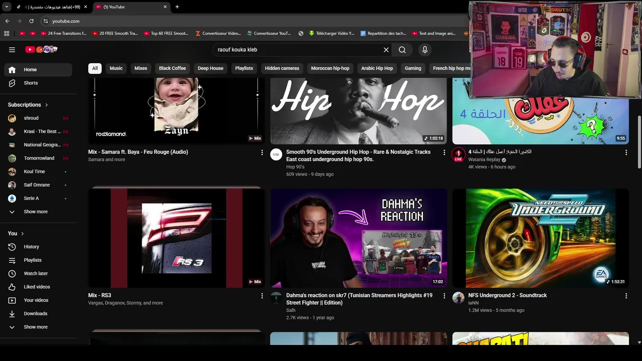Select the Gaming filter chip

(413, 68)
